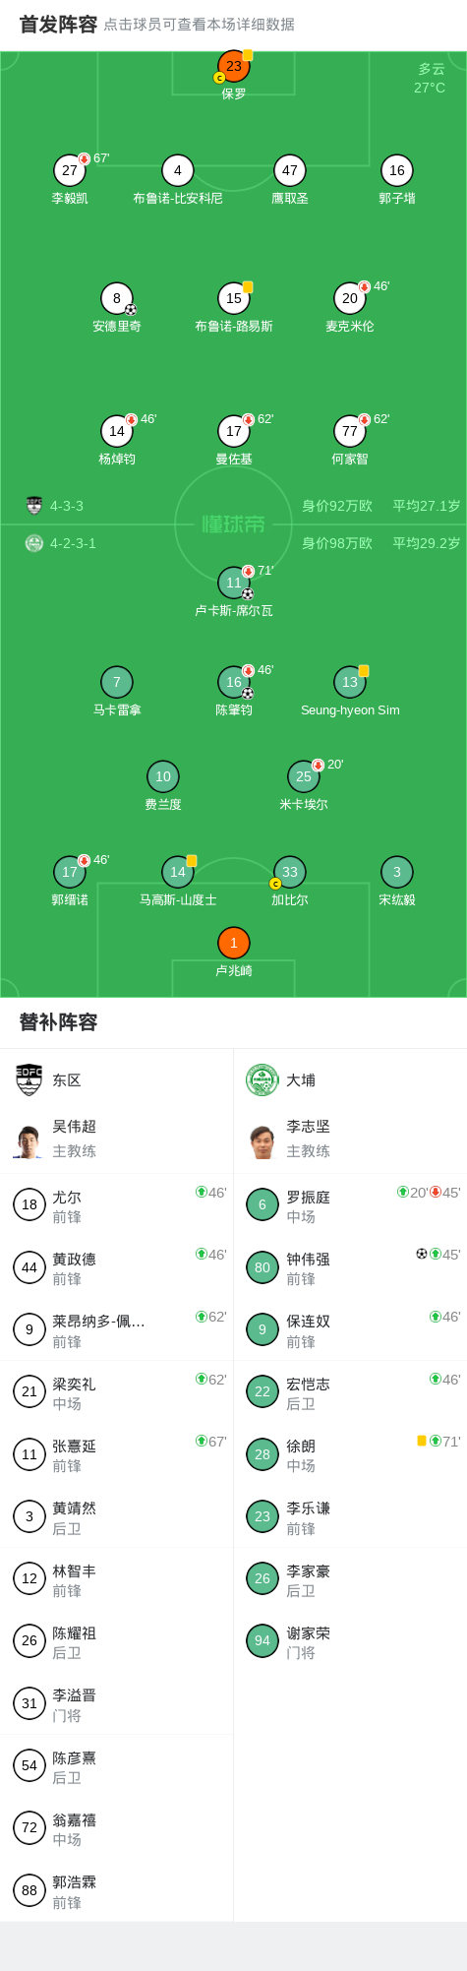The width and height of the screenshot is (467, 1971).
Task: Select substitute 尤尔 number 18 row
Action: [117, 1204]
